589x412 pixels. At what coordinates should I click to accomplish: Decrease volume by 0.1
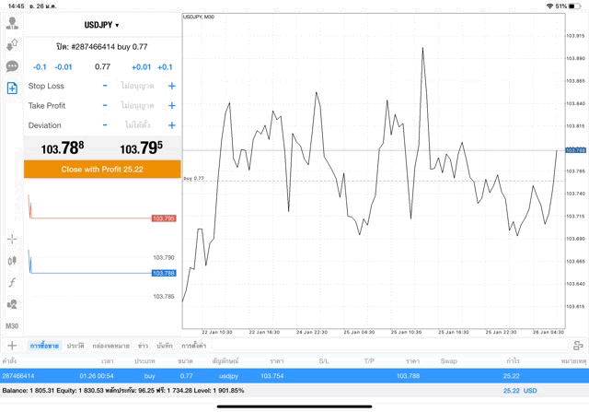tap(40, 67)
